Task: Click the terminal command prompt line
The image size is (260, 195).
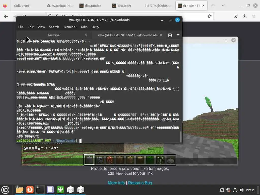Action: click(x=98, y=141)
